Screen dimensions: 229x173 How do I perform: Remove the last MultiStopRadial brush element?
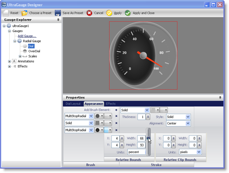[116, 130]
